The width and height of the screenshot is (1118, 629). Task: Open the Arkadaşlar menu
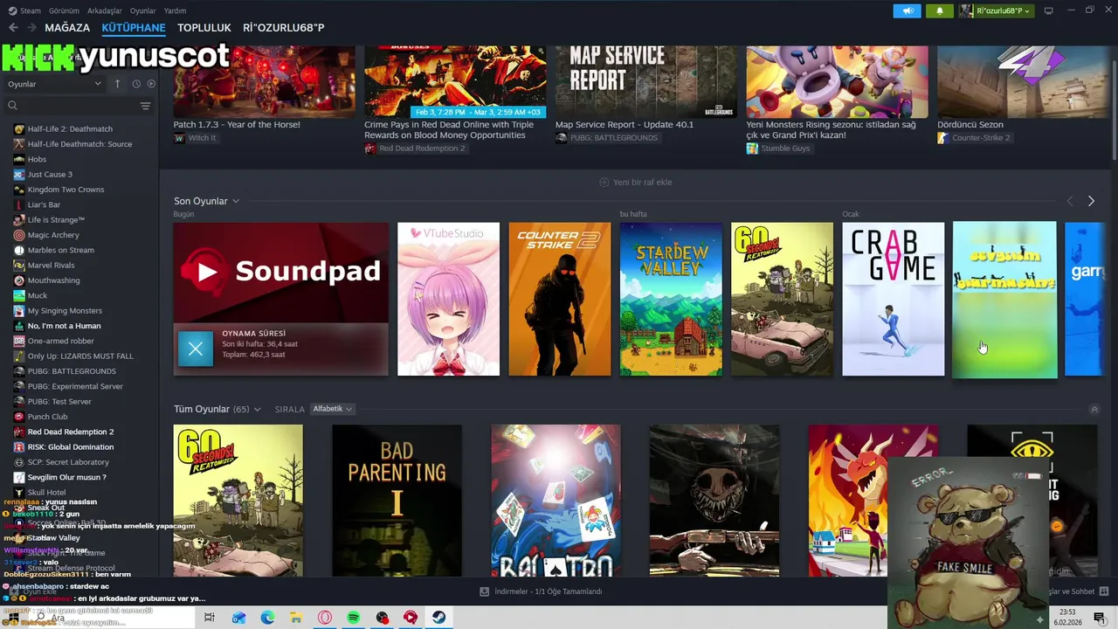tap(105, 10)
